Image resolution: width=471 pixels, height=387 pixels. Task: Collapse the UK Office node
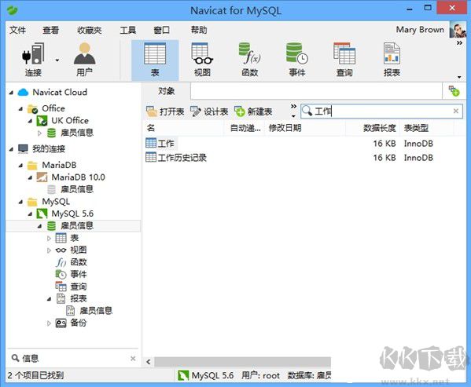pyautogui.click(x=30, y=121)
